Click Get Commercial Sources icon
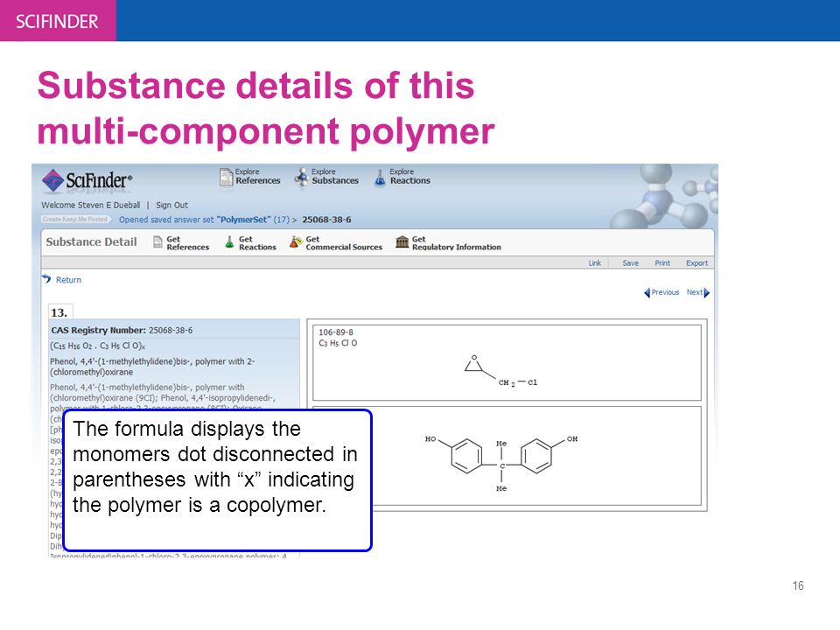 coord(296,242)
